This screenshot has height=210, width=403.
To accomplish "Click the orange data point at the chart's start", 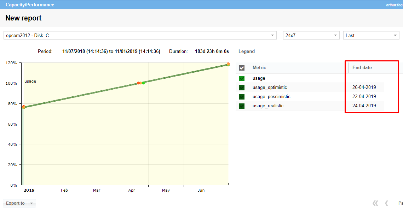I will coord(24,107).
